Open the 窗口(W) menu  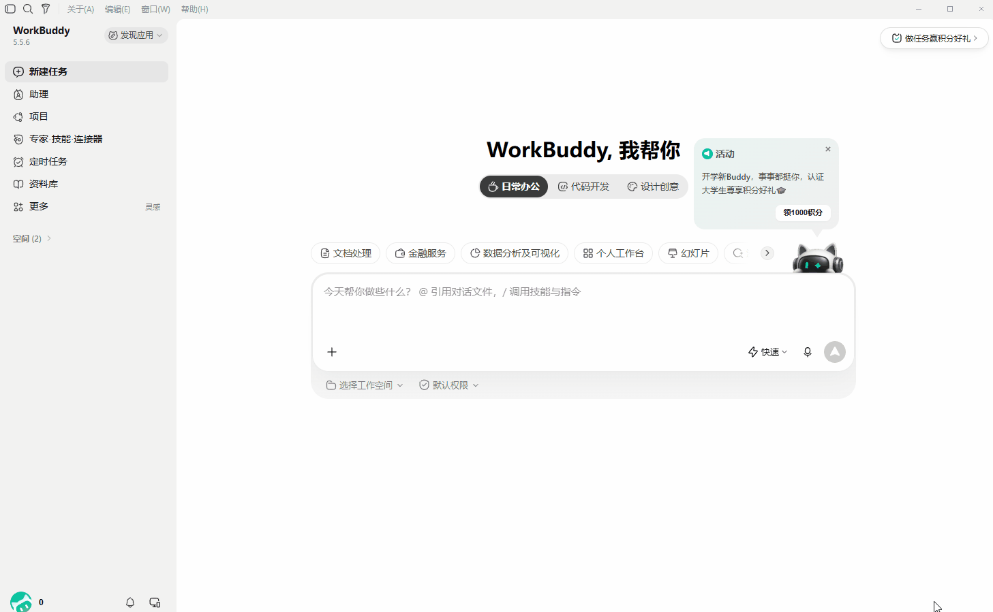click(x=155, y=10)
